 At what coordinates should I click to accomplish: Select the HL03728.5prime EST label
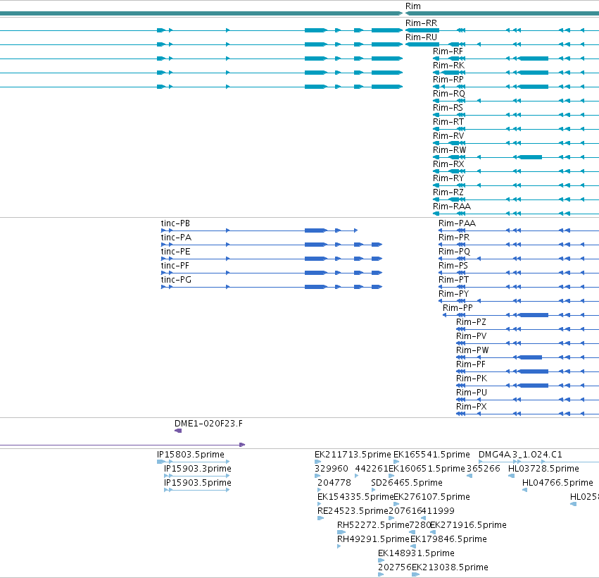pos(543,469)
